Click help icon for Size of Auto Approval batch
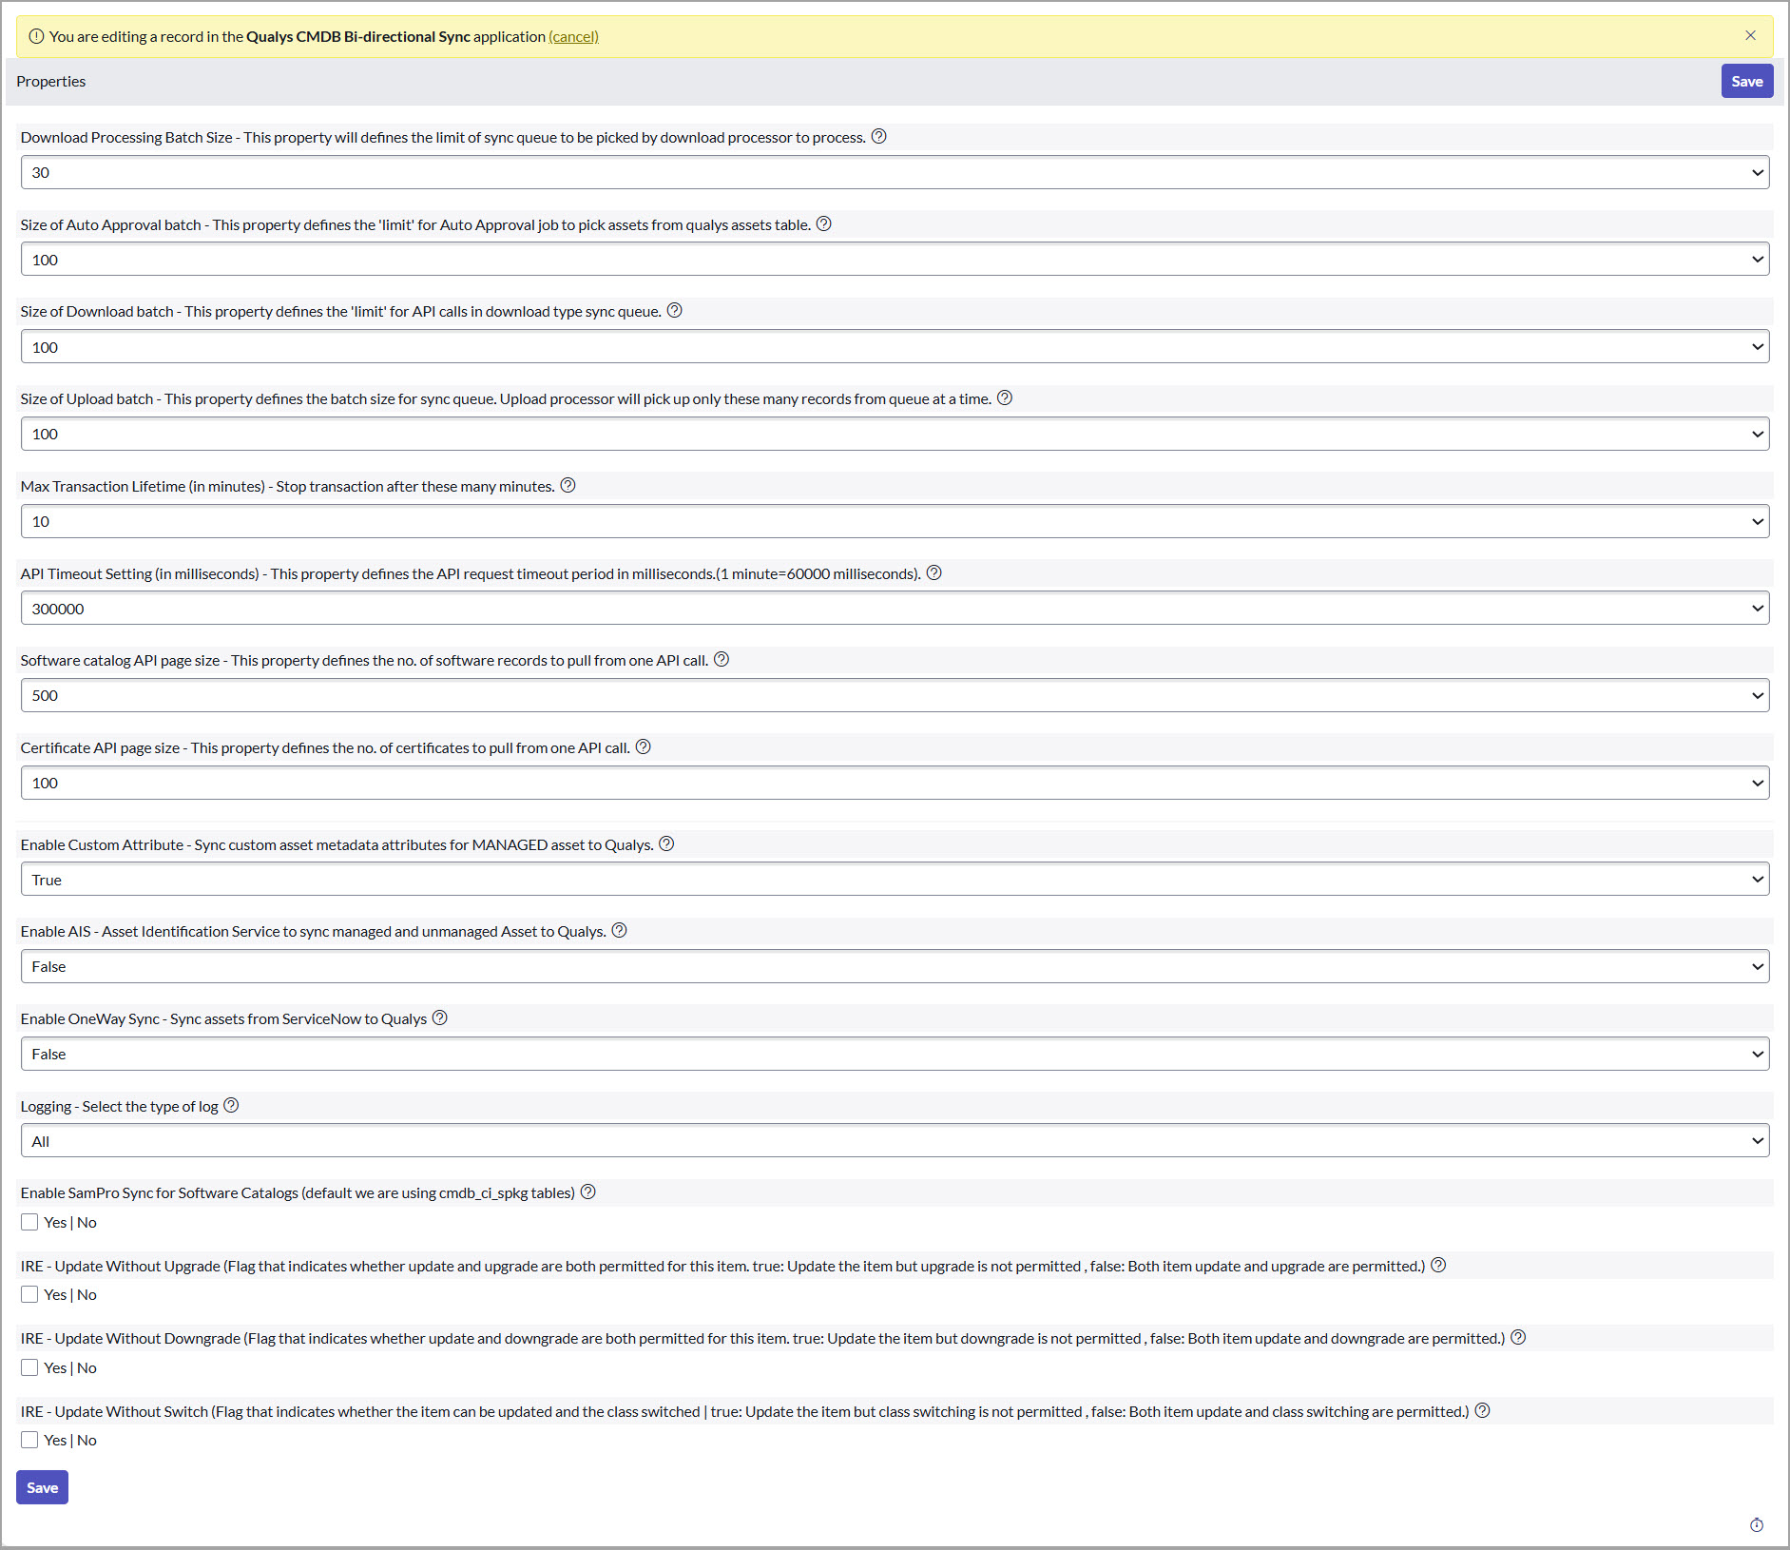The height and width of the screenshot is (1550, 1790). [x=824, y=224]
